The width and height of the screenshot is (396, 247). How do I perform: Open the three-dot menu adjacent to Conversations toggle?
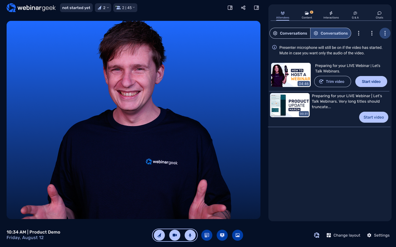coord(359,33)
